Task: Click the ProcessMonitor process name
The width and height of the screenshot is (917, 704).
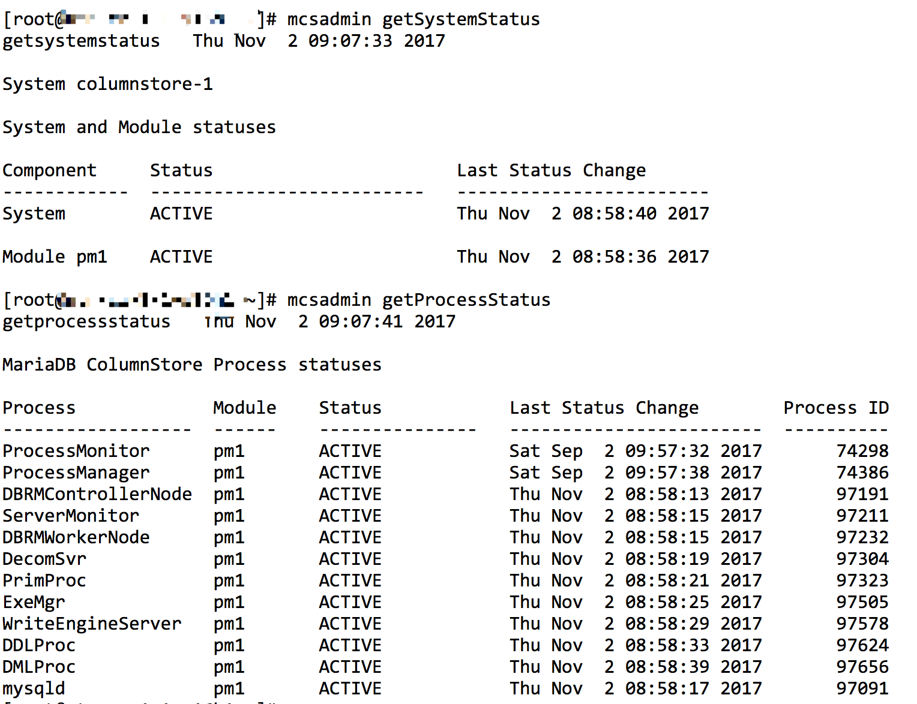Action: coord(76,451)
